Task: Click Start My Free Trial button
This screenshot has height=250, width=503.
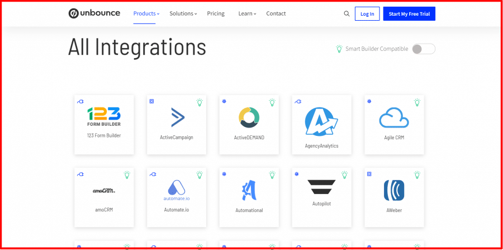Action: pyautogui.click(x=409, y=14)
